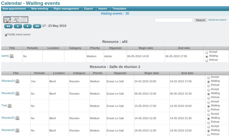This screenshot has height=136, width=229.
Task: Select Refuse for the Test event
Action: tap(208, 110)
